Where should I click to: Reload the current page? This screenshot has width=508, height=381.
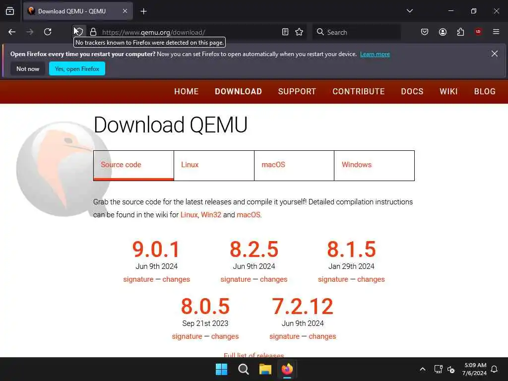tap(48, 32)
